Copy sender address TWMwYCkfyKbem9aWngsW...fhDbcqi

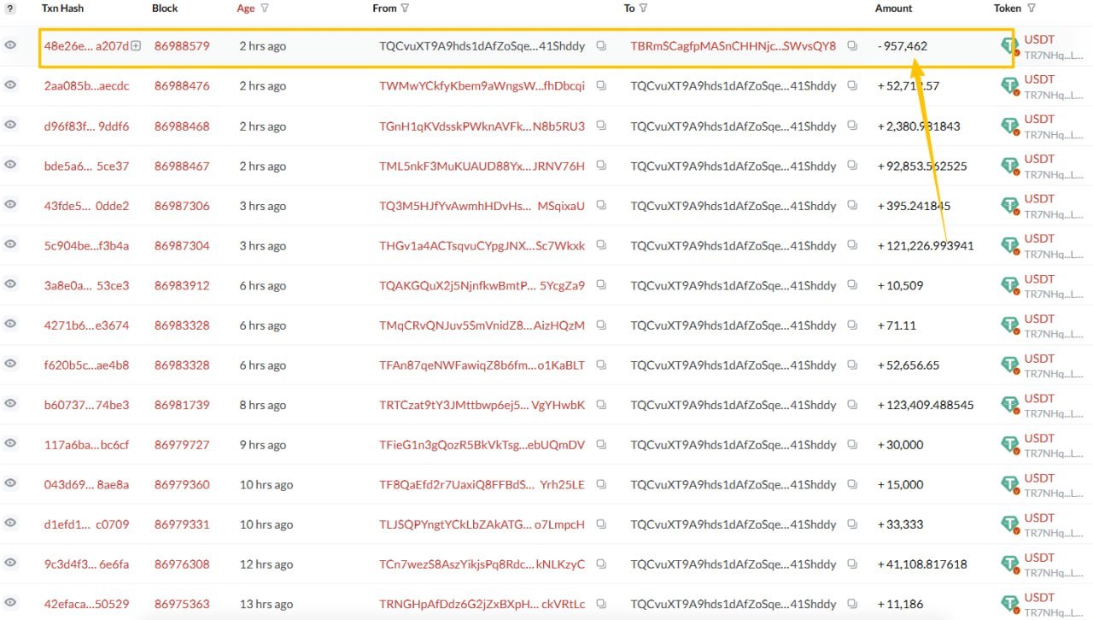[x=601, y=85]
